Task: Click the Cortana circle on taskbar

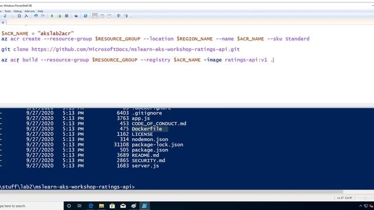Action: point(69,206)
